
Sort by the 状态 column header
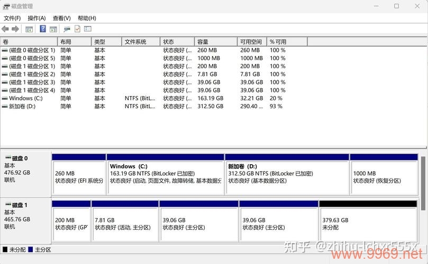coord(177,42)
